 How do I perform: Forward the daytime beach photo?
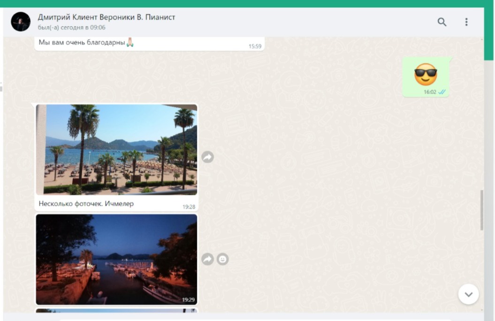tap(207, 157)
